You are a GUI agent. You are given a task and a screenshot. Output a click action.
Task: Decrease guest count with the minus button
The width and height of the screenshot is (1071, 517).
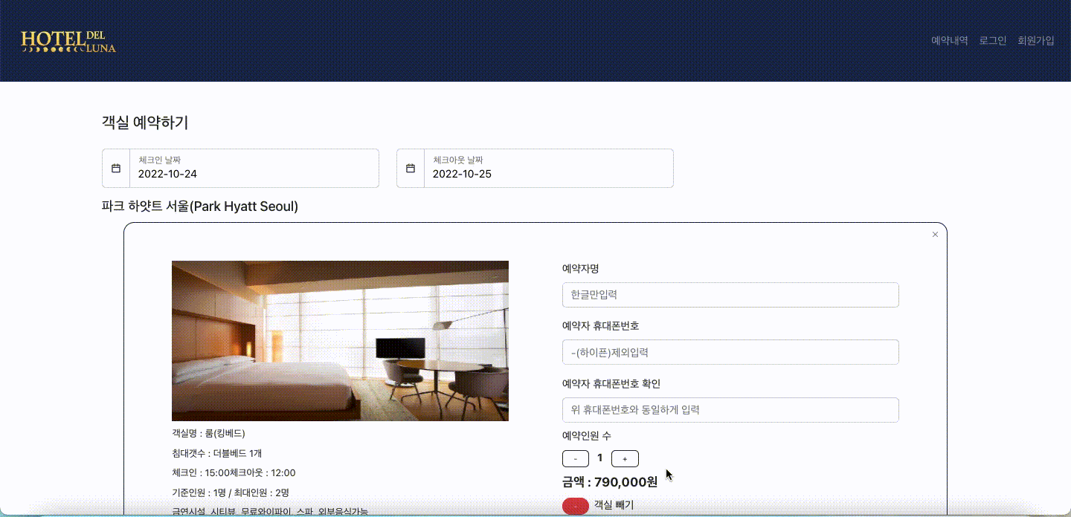pyautogui.click(x=576, y=459)
